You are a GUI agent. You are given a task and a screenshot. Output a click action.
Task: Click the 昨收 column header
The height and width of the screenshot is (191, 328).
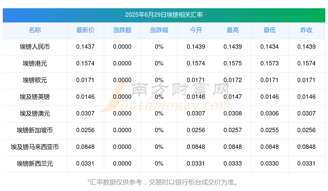306,30
